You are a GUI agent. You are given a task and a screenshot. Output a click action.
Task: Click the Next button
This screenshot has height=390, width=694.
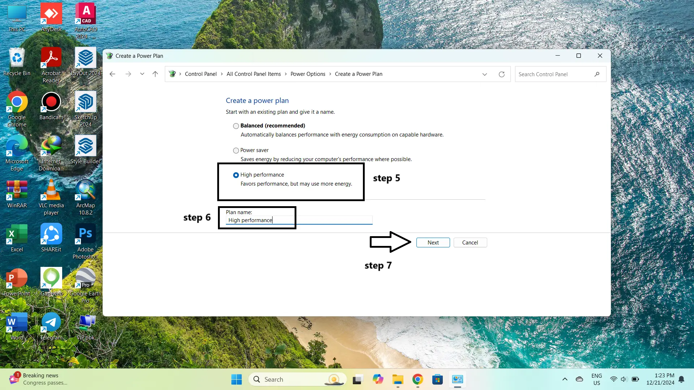click(433, 243)
